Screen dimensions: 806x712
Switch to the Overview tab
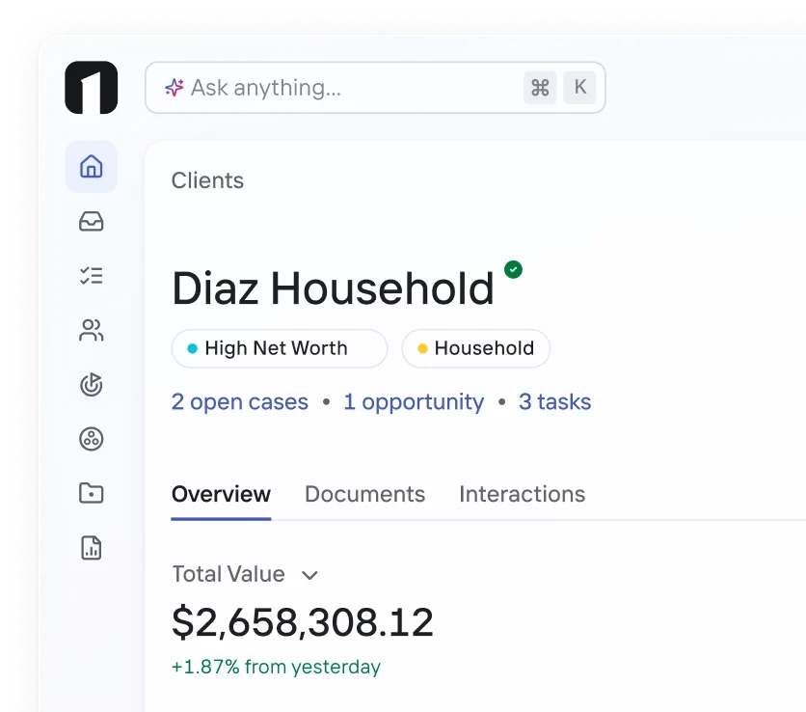[221, 494]
